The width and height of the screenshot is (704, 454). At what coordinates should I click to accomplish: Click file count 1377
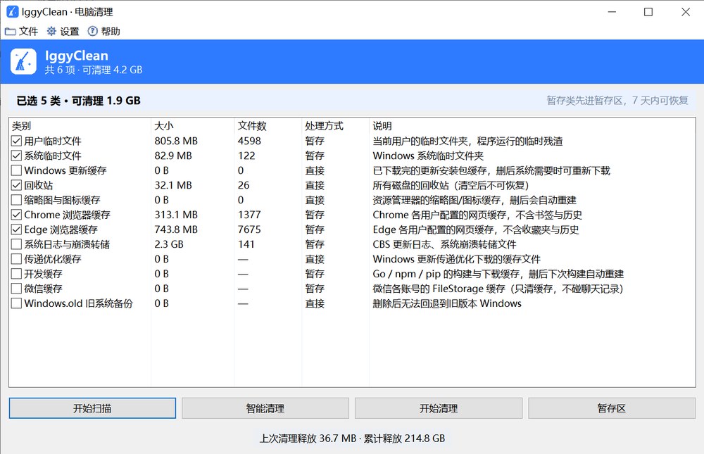tap(249, 215)
